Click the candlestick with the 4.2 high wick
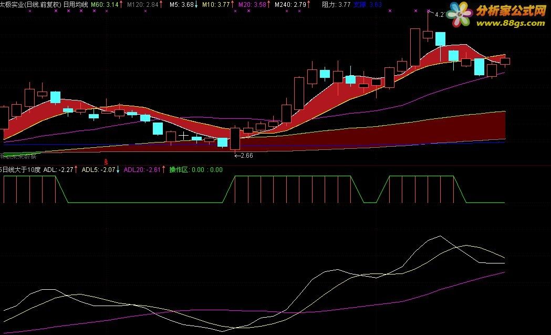Screen dimensions: 551x335 coord(428,35)
